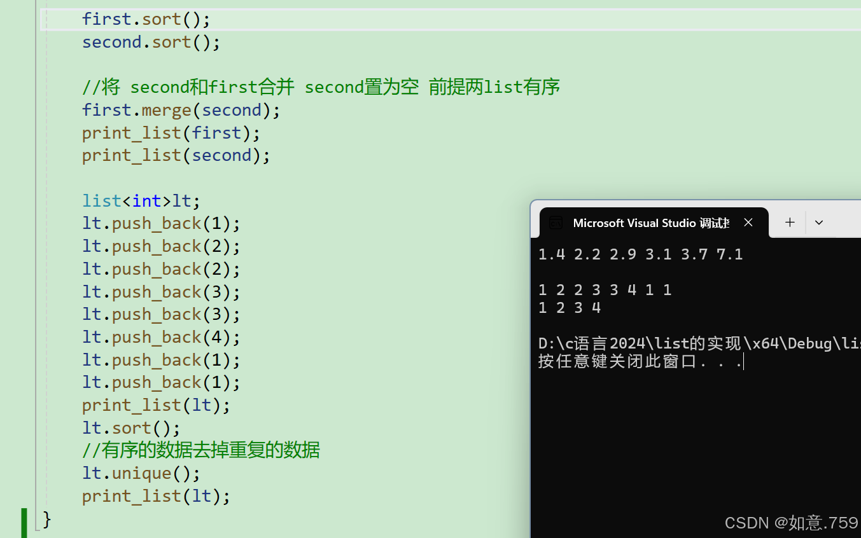Click the lt.sort() statement
861x538 pixels.
pos(131,428)
